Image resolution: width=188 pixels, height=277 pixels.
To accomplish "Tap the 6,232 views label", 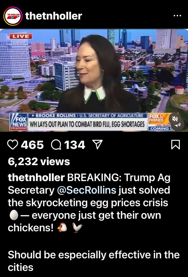I will (x=39, y=161).
